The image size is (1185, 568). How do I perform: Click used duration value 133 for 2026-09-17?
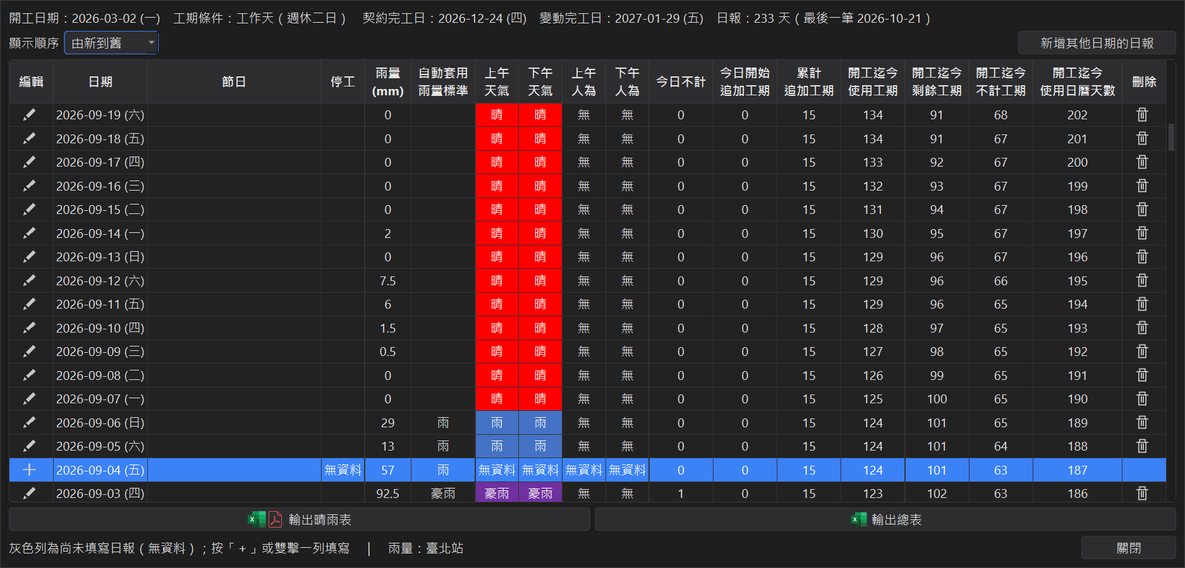pos(873,162)
